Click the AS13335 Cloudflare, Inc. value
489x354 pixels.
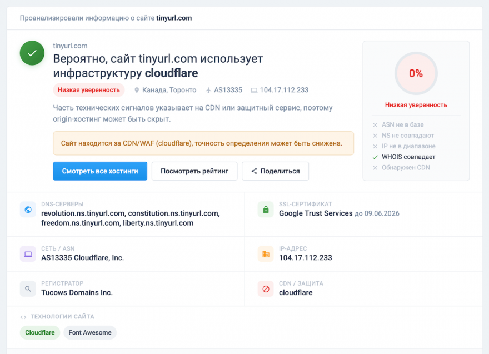(83, 258)
